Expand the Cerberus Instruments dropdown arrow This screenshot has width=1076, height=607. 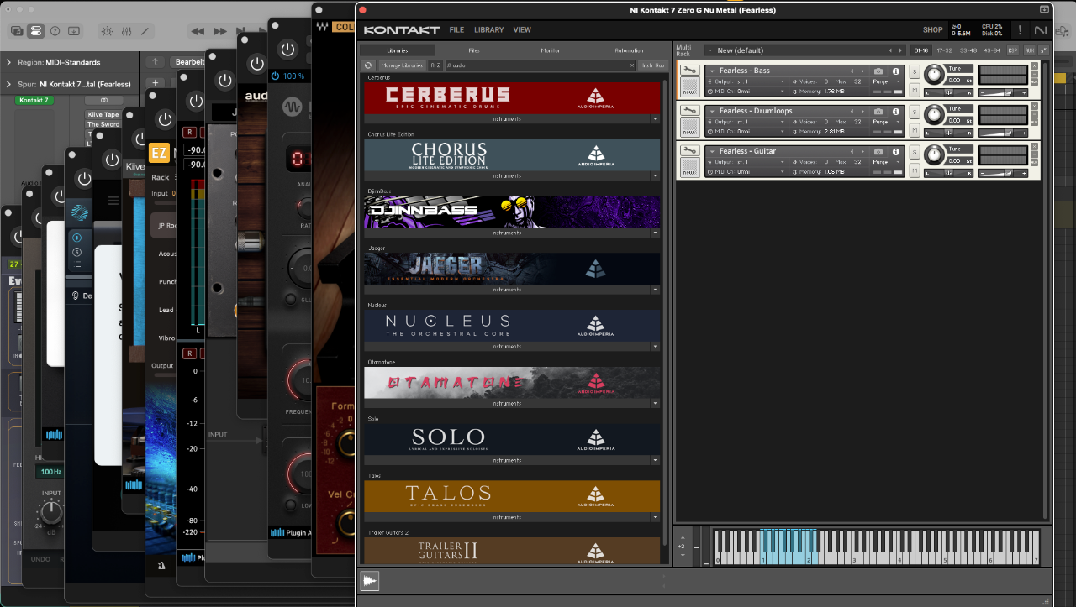click(655, 119)
